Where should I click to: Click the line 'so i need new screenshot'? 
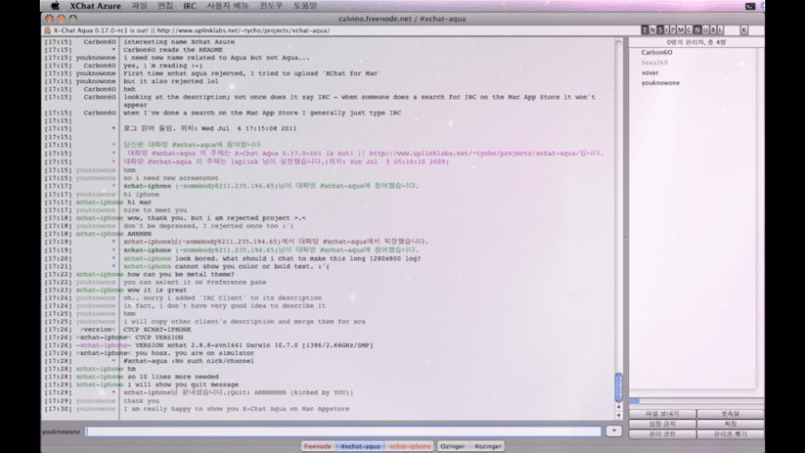tap(170, 178)
